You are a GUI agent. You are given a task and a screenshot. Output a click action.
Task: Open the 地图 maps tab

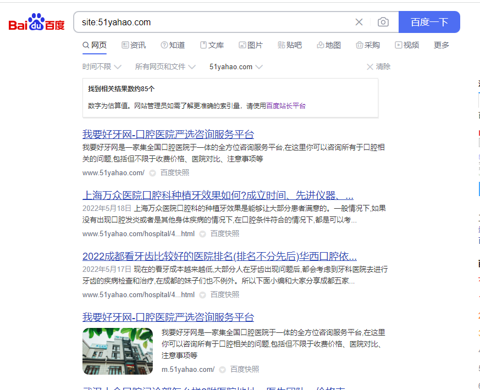[329, 45]
